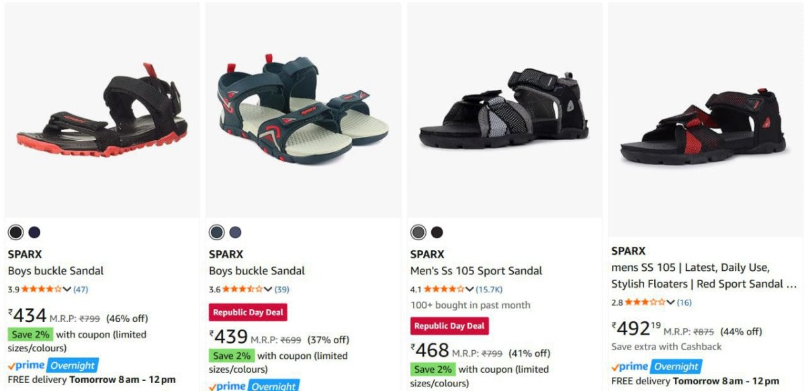Click Republic Day Deal badge above ₹468
806x391 pixels.
click(449, 326)
